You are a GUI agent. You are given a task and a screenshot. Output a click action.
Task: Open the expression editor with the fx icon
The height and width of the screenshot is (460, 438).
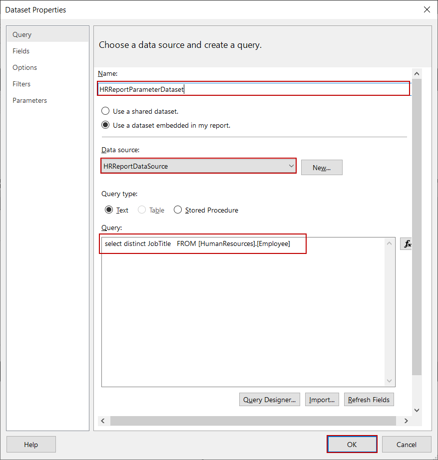[406, 243]
